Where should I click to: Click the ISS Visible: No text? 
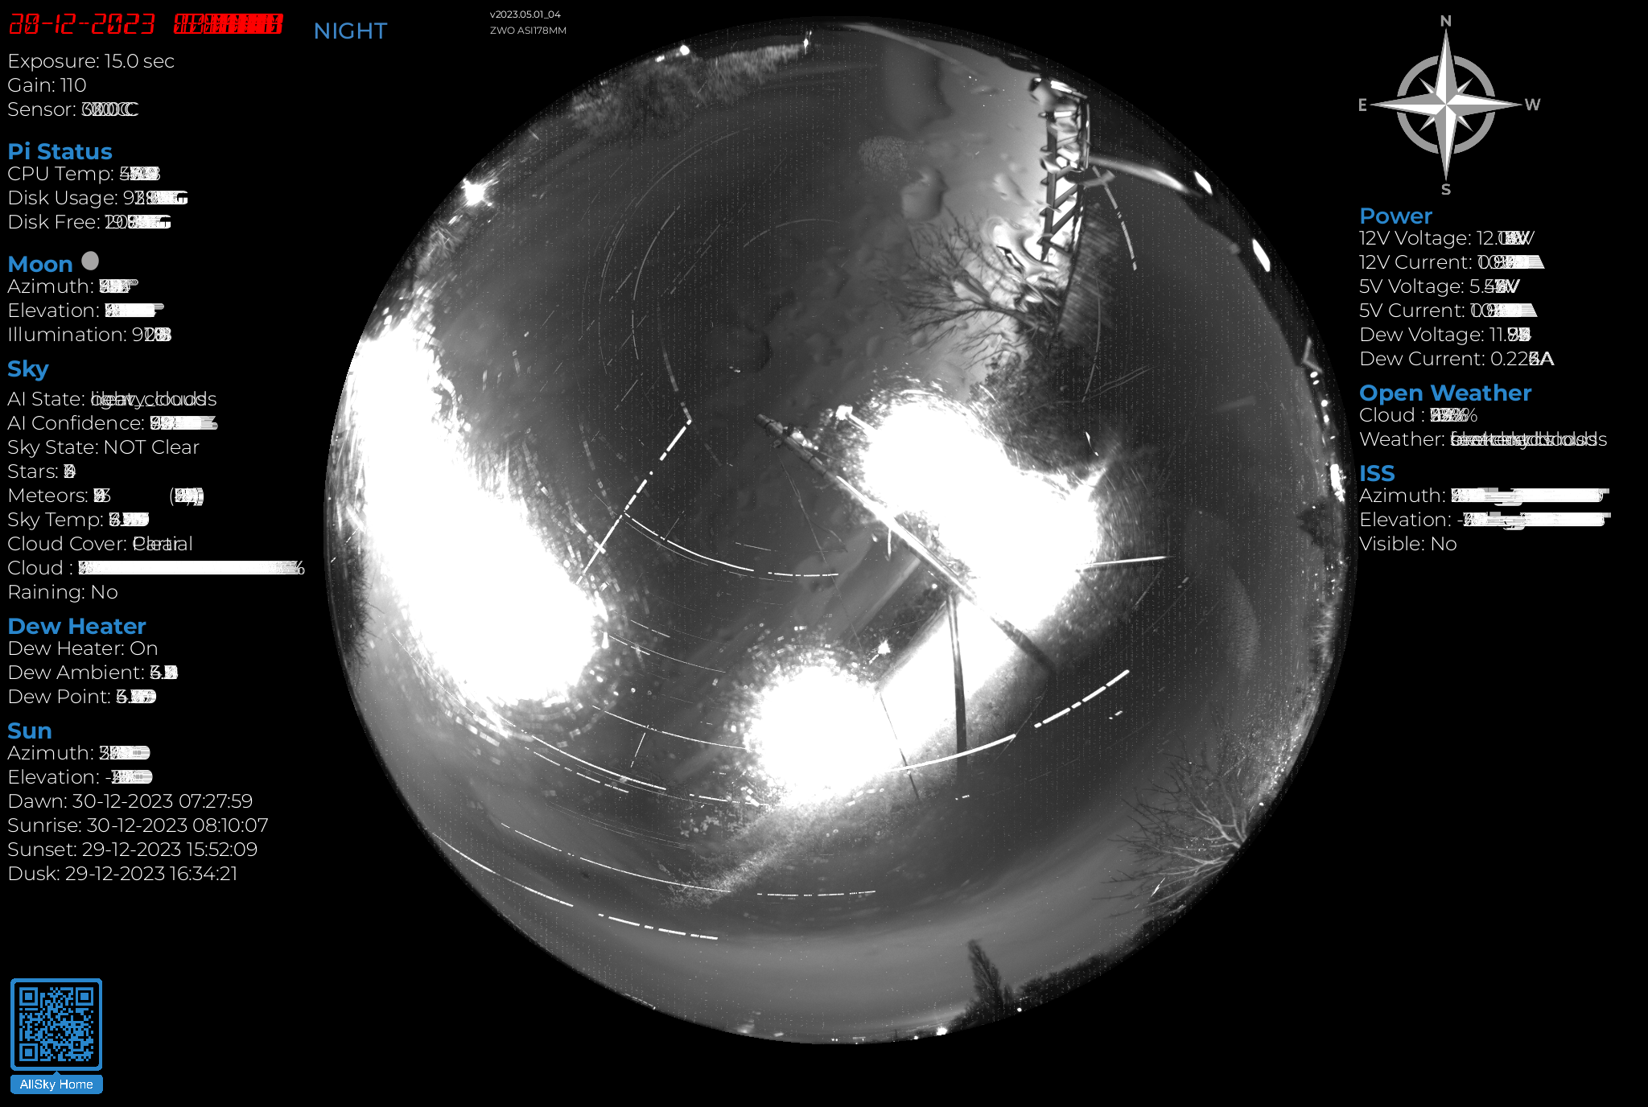pos(1408,544)
